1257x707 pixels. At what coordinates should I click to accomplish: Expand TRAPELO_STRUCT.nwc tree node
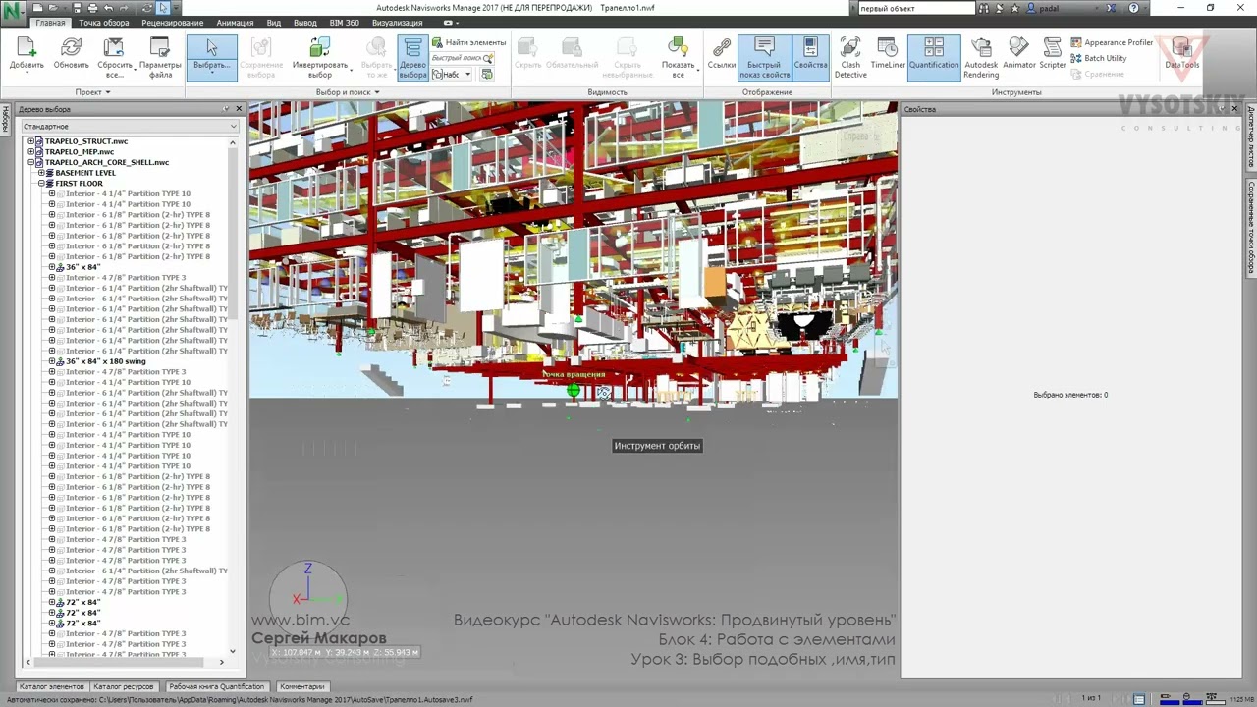tap(31, 141)
